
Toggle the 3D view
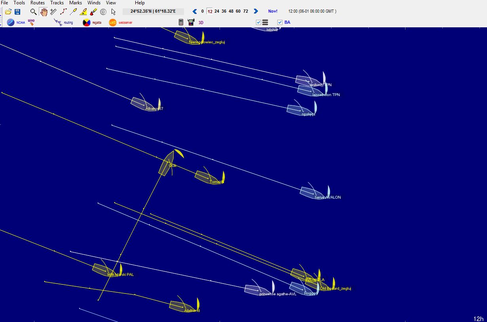click(201, 23)
